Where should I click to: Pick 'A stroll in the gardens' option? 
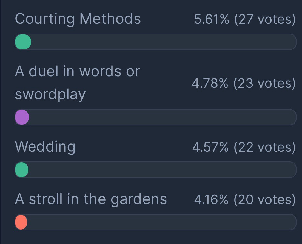coord(91,199)
